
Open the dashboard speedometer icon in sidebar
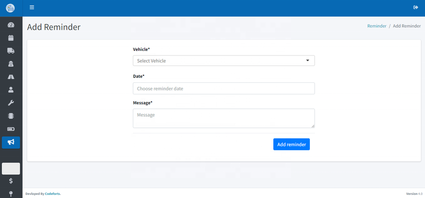click(11, 25)
